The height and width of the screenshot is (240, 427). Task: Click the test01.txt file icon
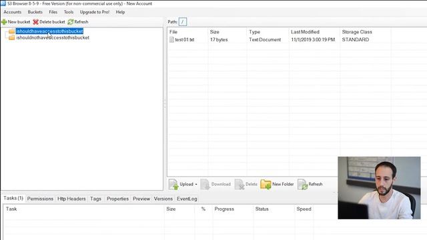(x=171, y=40)
